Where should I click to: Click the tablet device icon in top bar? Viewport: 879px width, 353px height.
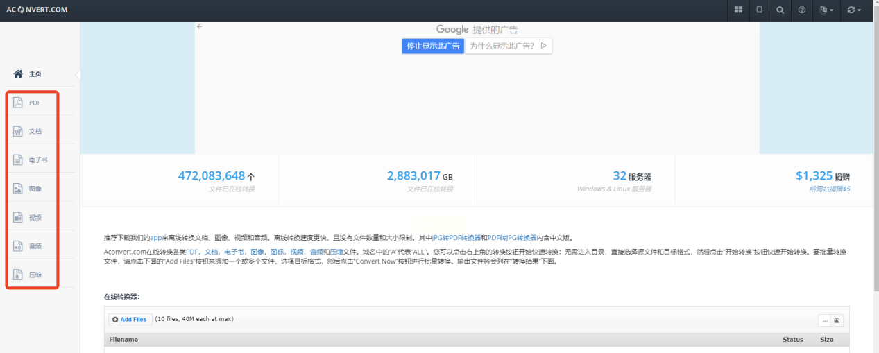[759, 10]
